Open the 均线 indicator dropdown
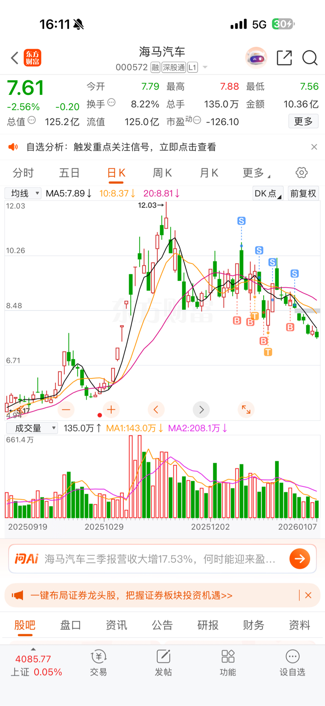The width and height of the screenshot is (325, 706). [x=23, y=193]
